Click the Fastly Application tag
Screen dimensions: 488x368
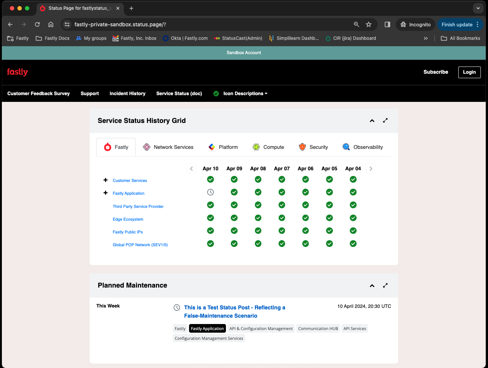(207, 329)
